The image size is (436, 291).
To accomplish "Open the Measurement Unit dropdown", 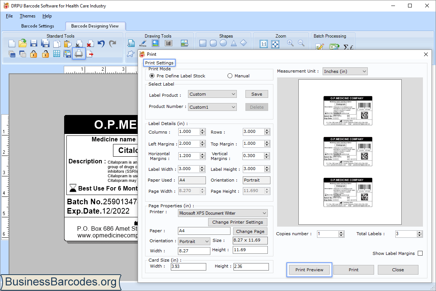I will [x=345, y=71].
